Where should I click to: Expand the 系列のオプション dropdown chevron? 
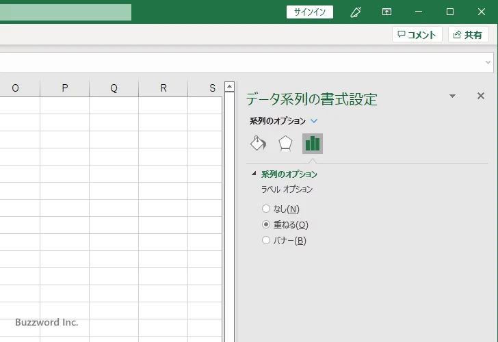coord(314,120)
